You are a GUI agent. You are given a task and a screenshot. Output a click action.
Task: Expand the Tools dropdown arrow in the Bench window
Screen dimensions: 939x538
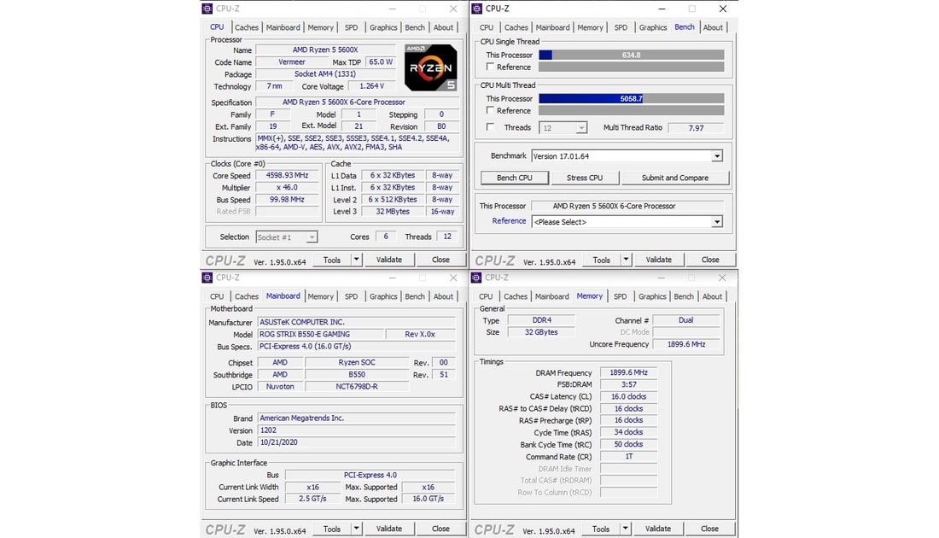(626, 260)
